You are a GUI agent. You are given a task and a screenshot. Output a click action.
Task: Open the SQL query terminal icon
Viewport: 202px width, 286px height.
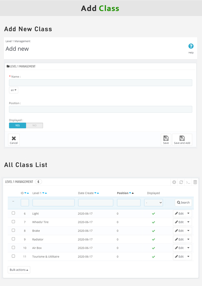click(x=188, y=182)
